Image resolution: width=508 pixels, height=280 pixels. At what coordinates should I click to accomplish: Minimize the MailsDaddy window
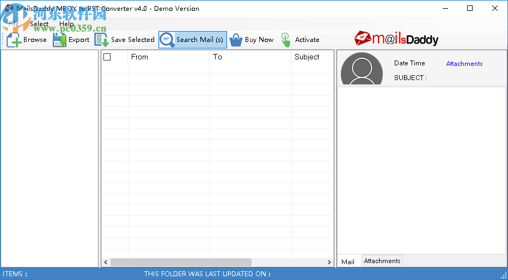click(445, 8)
